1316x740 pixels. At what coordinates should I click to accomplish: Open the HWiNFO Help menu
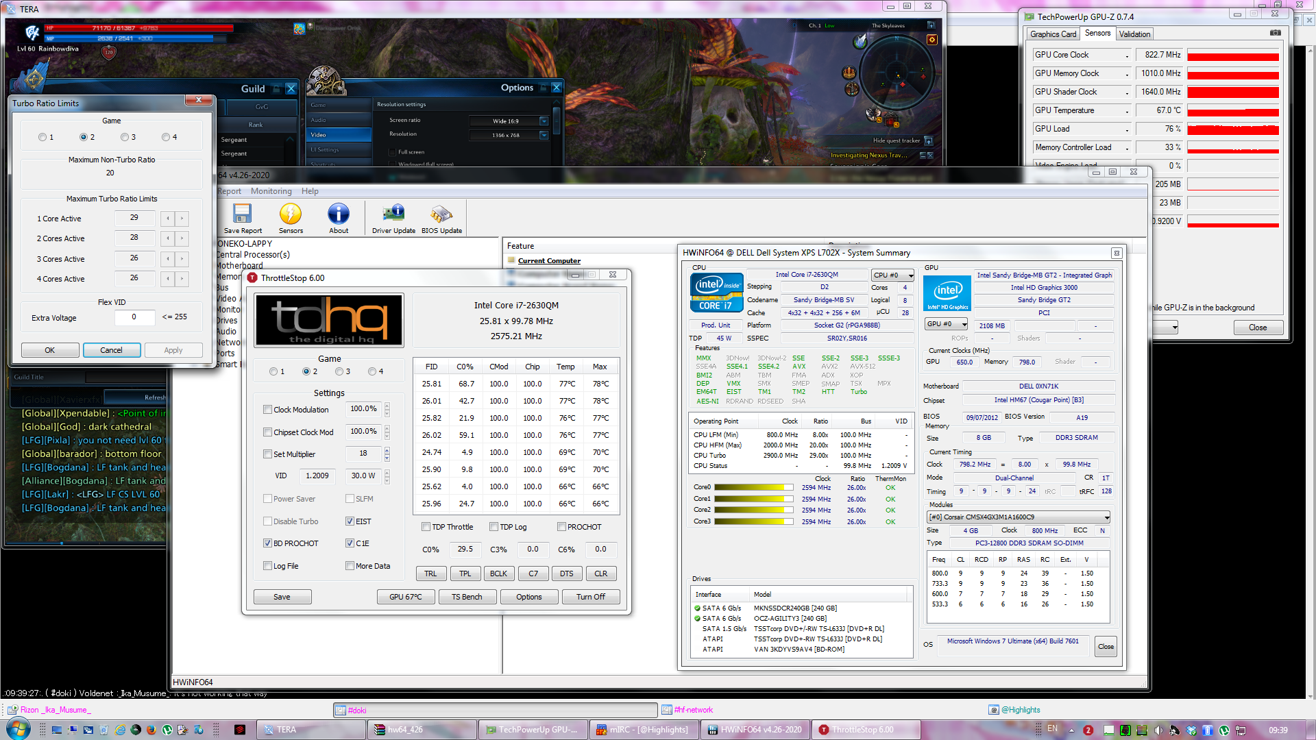(310, 191)
